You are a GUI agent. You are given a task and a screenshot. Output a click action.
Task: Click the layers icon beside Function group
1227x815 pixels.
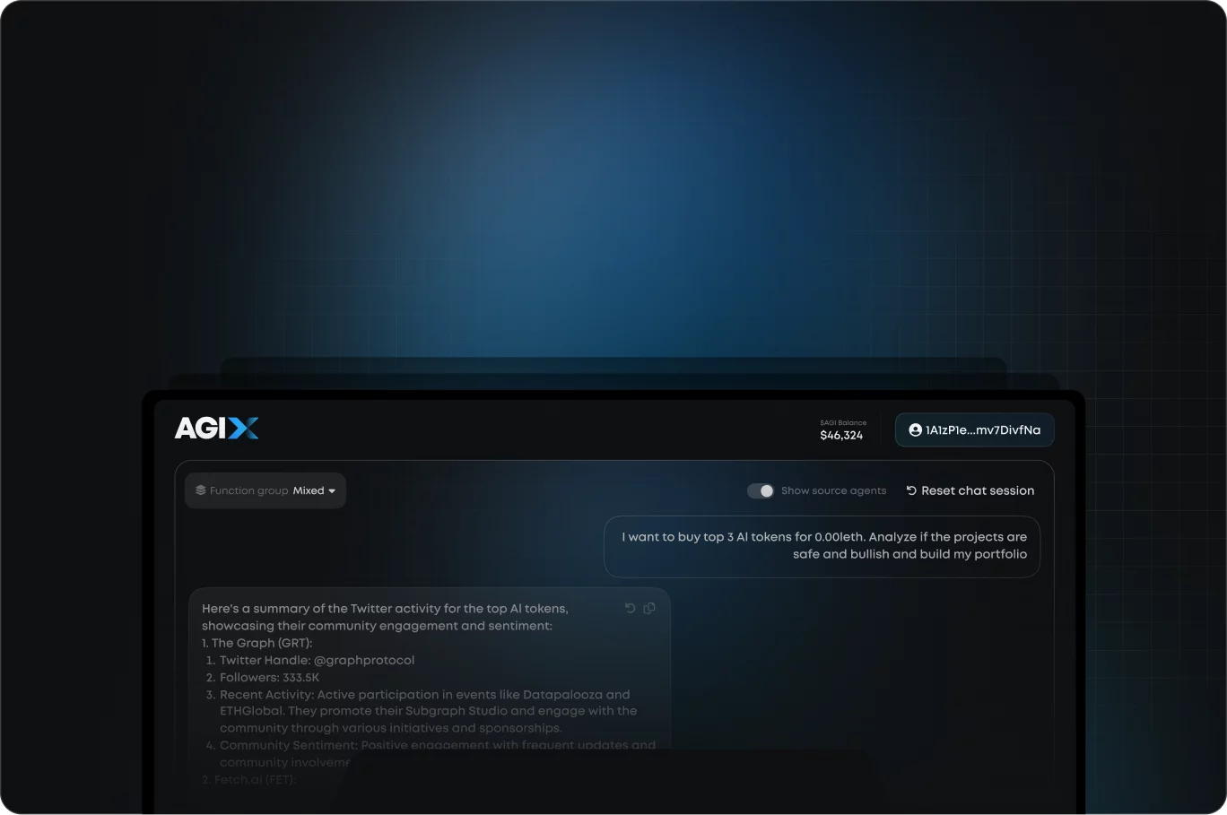pyautogui.click(x=201, y=490)
